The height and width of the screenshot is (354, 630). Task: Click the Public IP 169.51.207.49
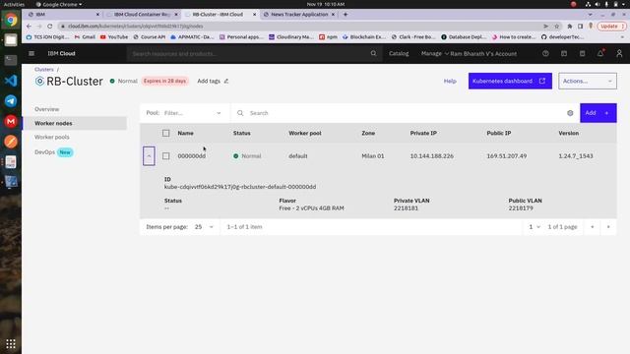(x=506, y=155)
